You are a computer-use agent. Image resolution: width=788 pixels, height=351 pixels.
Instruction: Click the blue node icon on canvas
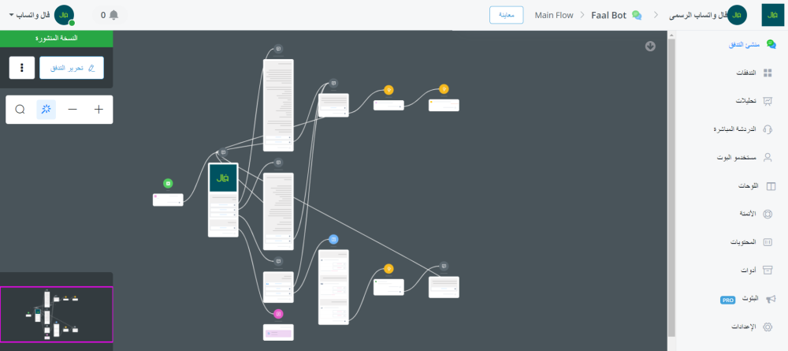coord(333,239)
